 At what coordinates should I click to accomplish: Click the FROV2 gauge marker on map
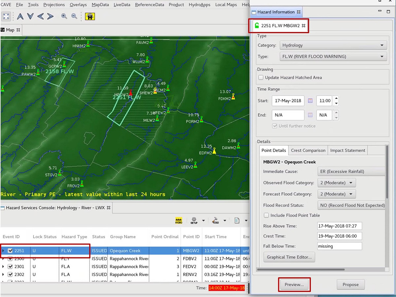pyautogui.click(x=82, y=183)
